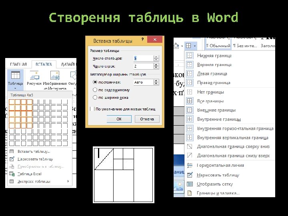The width and height of the screenshot is (288, 216).
Task: Click the Вставить таблицу menu icon
Action: coord(12,152)
